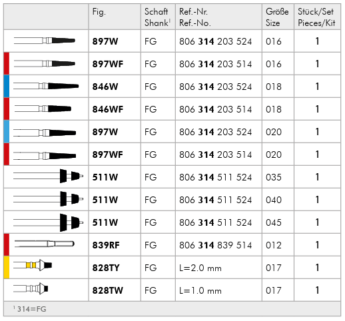Screen dimensions: 345x321
Task: Click the 828TY yellow-banded bur illustration
Action: 33,265
